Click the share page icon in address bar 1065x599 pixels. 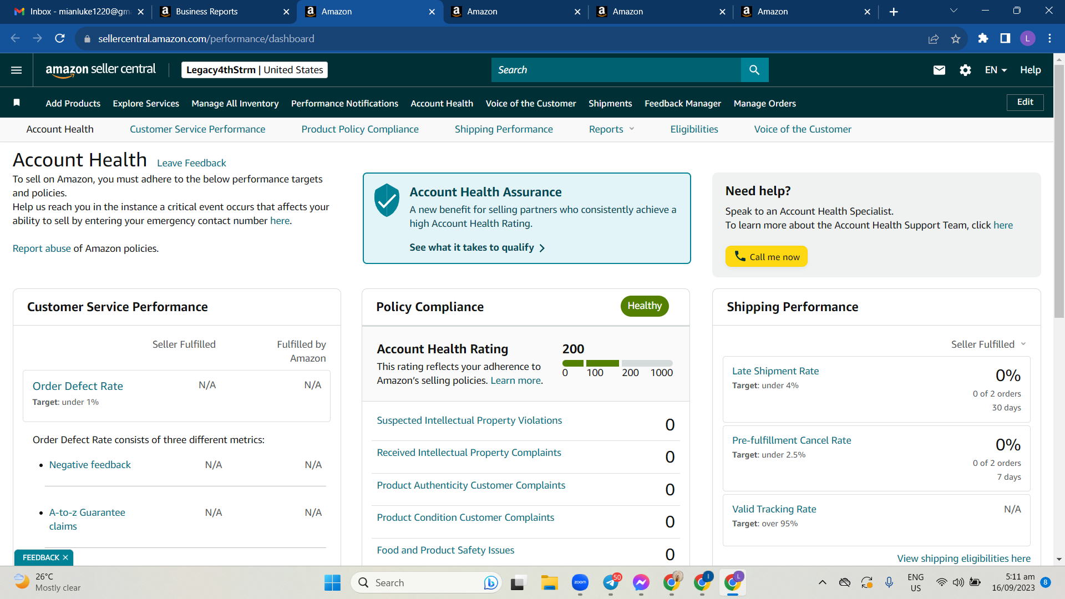pos(934,38)
